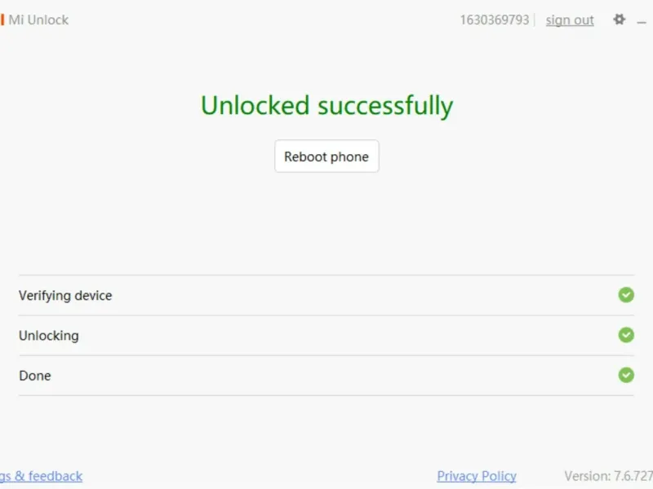The height and width of the screenshot is (489, 653).
Task: Select the Done step label
Action: pyautogui.click(x=35, y=376)
